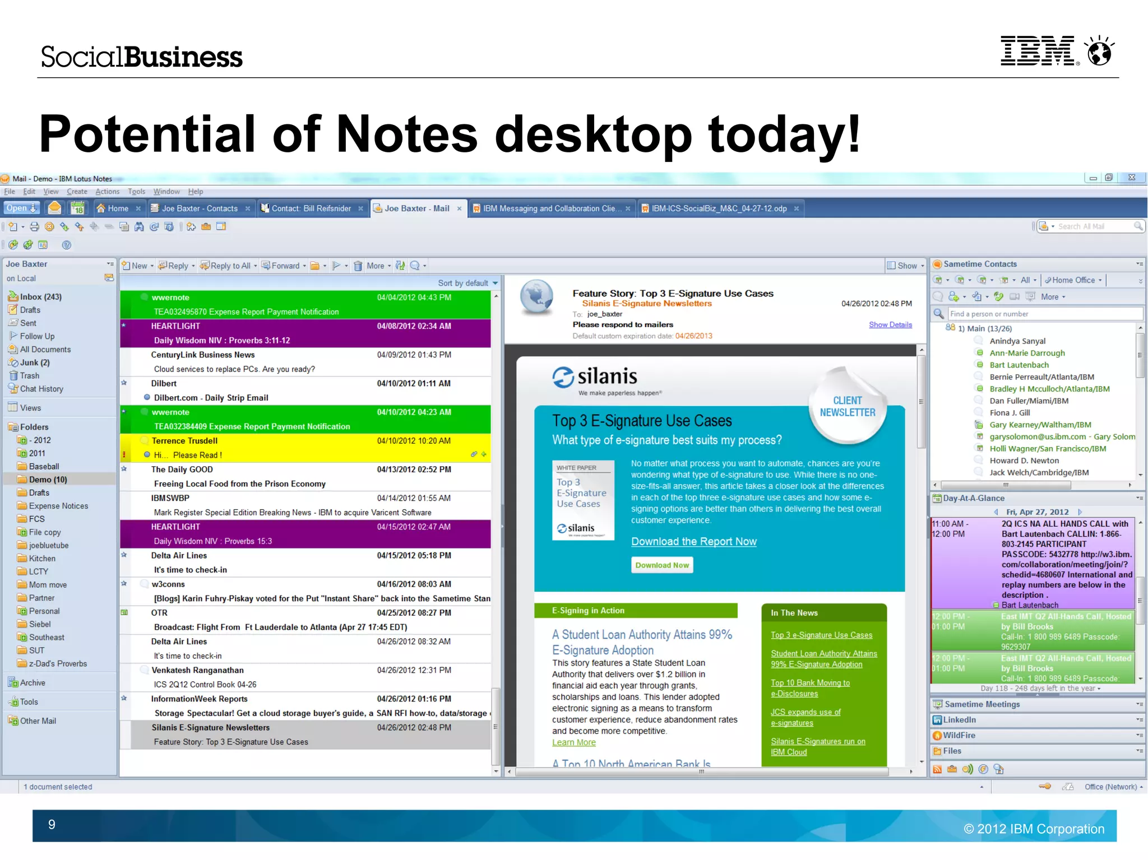Open the Tools menu
The height and width of the screenshot is (860, 1148).
pos(136,192)
